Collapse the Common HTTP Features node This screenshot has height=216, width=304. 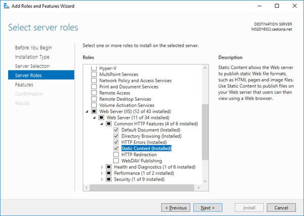pos(102,124)
